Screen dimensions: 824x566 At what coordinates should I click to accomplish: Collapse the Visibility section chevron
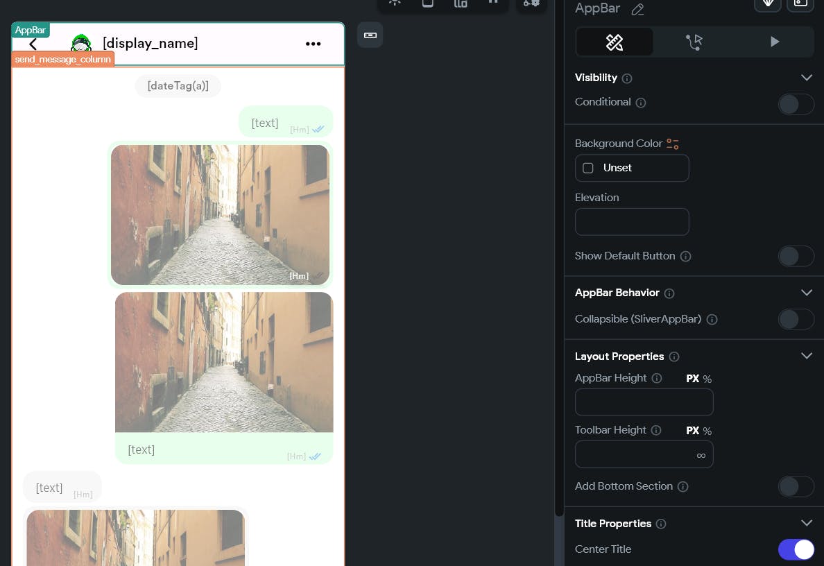(807, 78)
